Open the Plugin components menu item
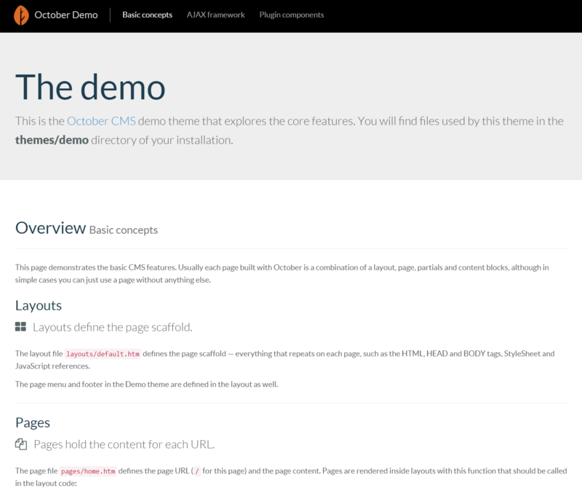 [x=292, y=15]
